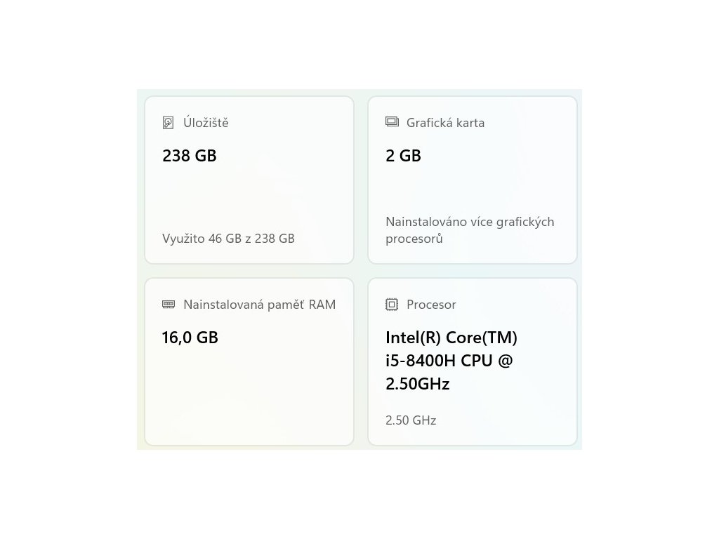Screen dimensions: 719x539
Task: Click the Intel(R) Core(TM) processor name line
Action: coord(451,338)
